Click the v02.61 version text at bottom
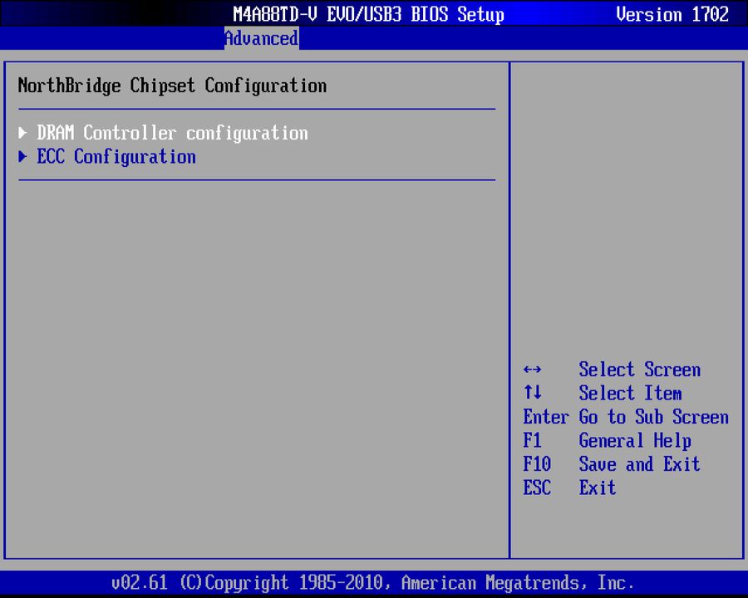This screenshot has width=748, height=598. (x=139, y=582)
